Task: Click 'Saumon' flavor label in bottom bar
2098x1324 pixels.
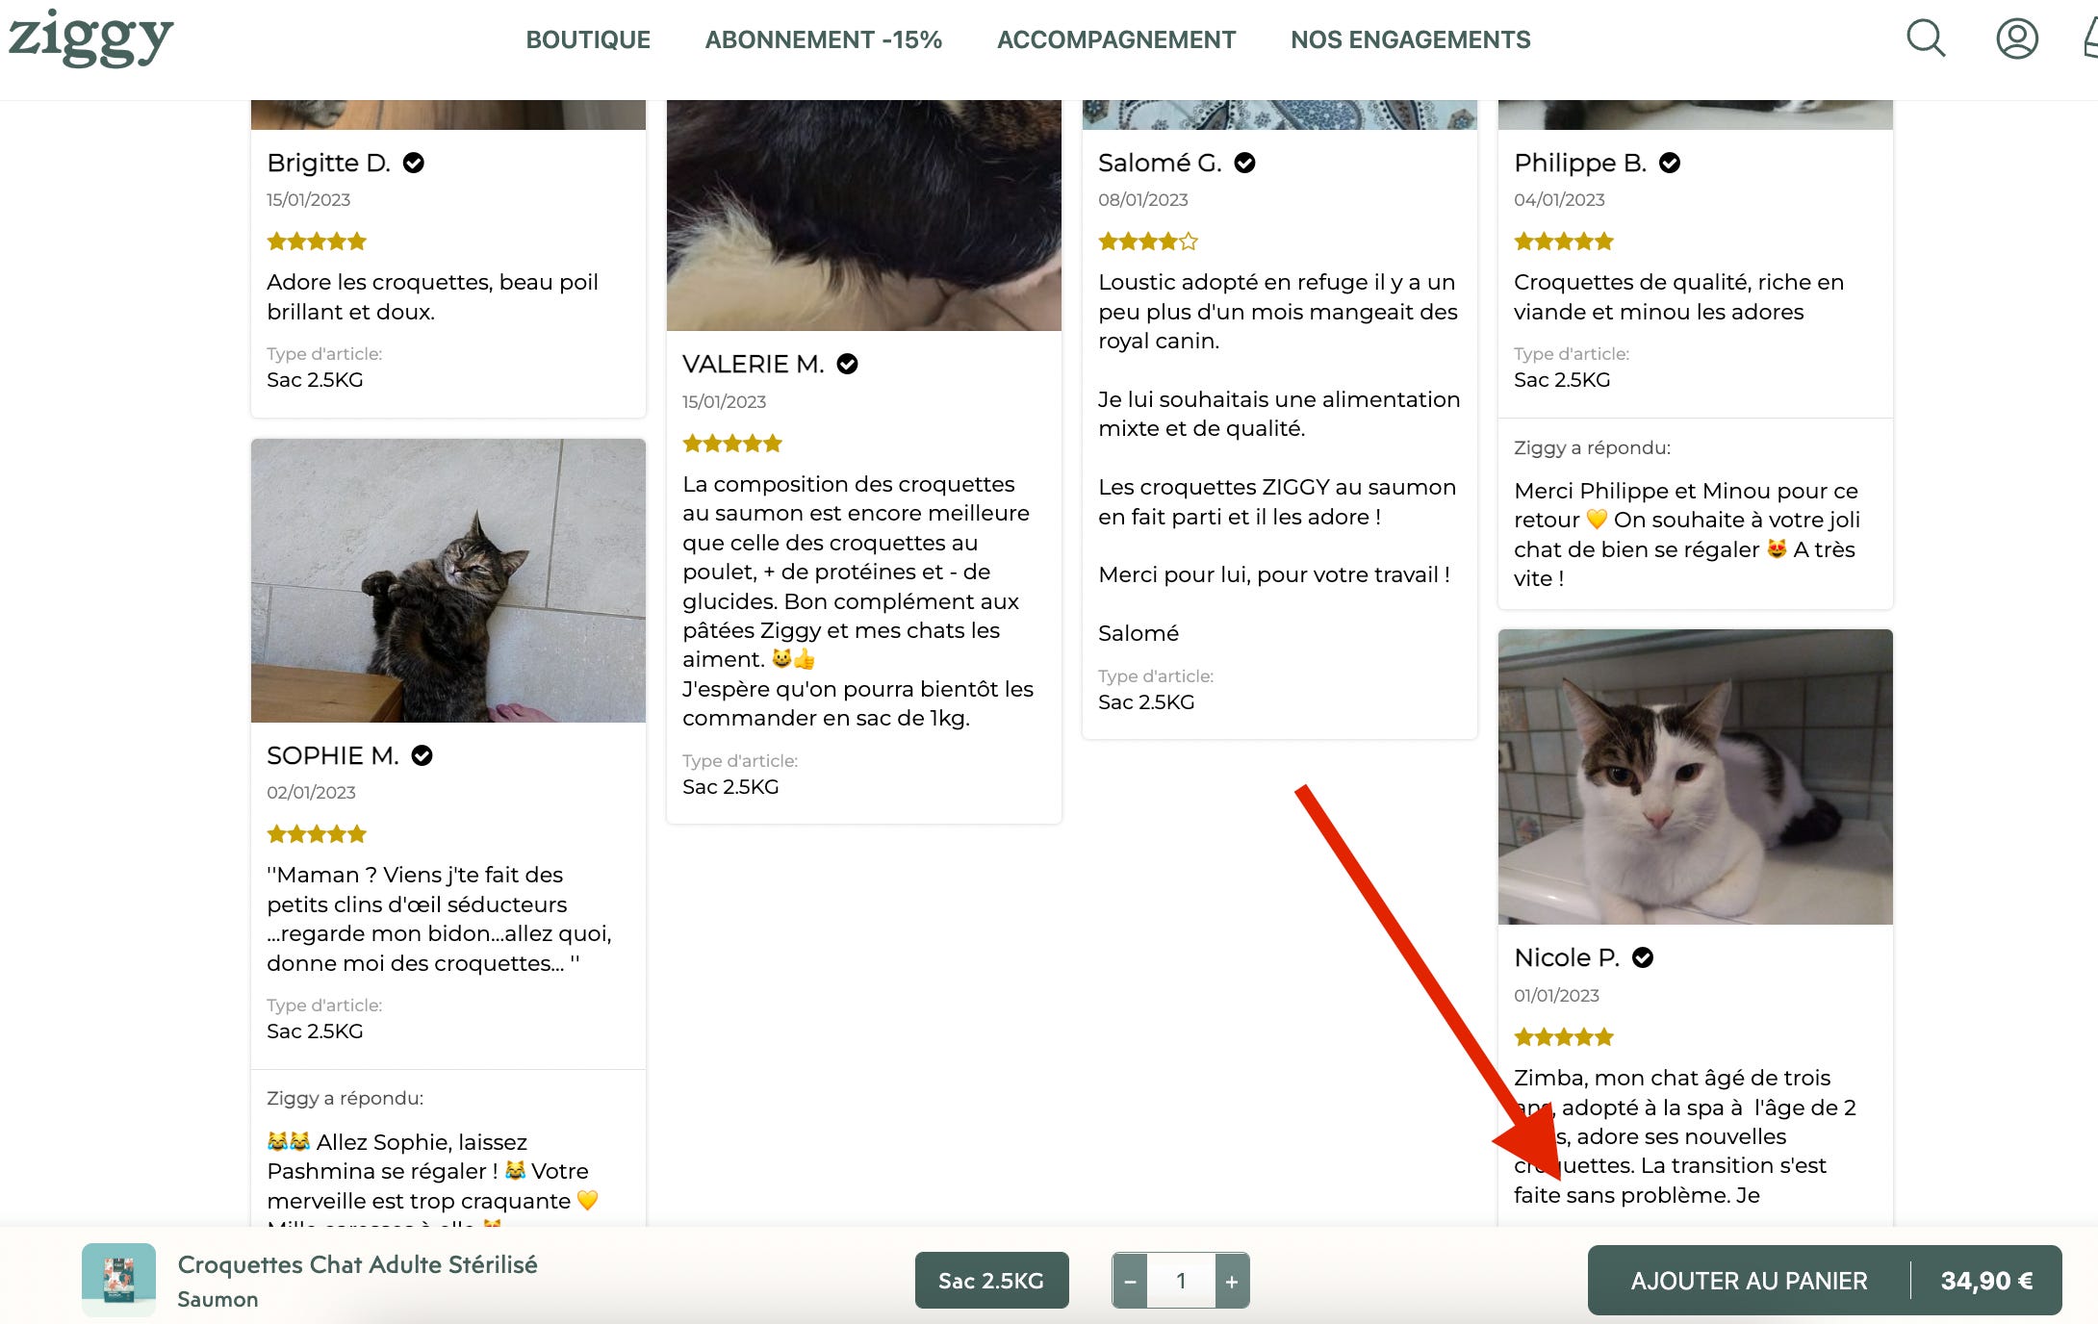Action: [217, 1299]
